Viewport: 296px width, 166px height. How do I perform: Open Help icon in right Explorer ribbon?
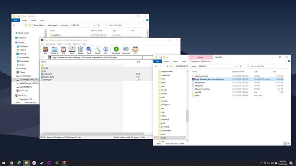click(x=289, y=61)
